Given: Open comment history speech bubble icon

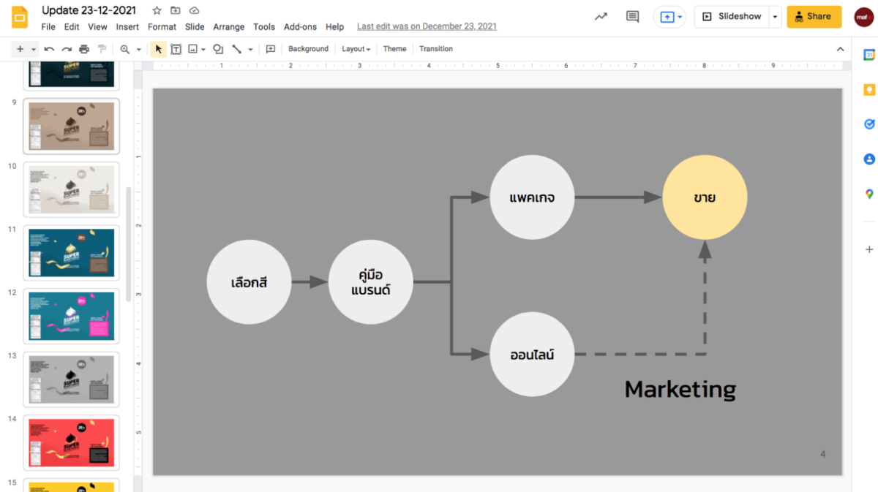Looking at the screenshot, I should pos(632,17).
